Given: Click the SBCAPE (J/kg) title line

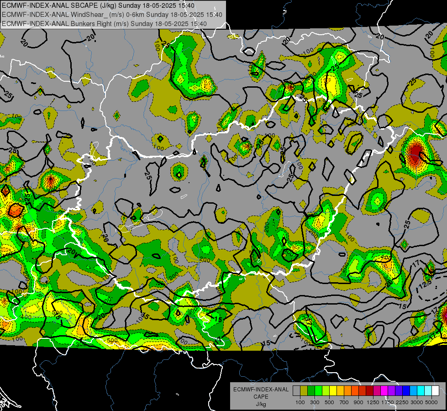Looking at the screenshot, I should click(x=98, y=5).
